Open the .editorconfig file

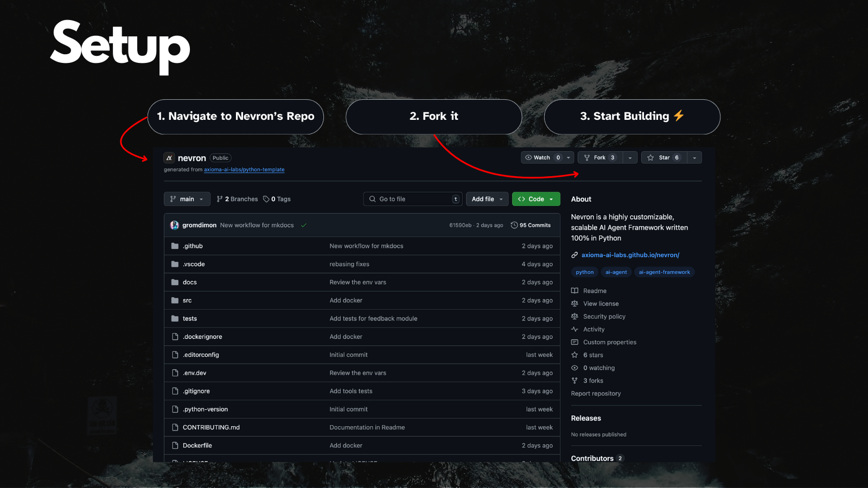201,355
